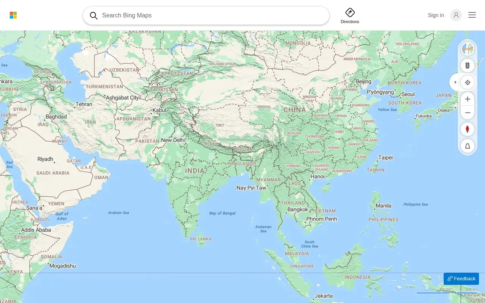Click the Bay of Bengal label
Screen dimensions: 485x303
pyautogui.click(x=222, y=213)
